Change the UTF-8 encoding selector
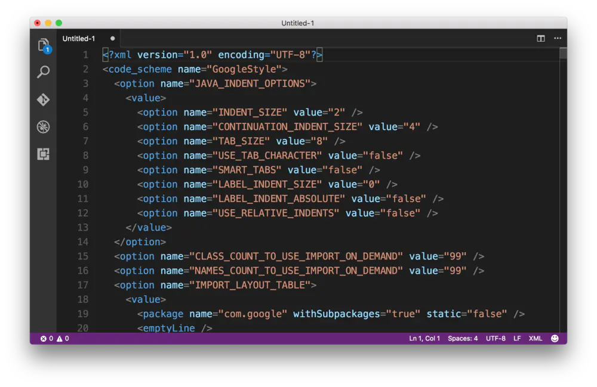This screenshot has width=597, height=387. (496, 338)
